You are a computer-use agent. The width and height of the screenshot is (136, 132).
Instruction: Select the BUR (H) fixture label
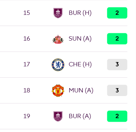(x=80, y=13)
